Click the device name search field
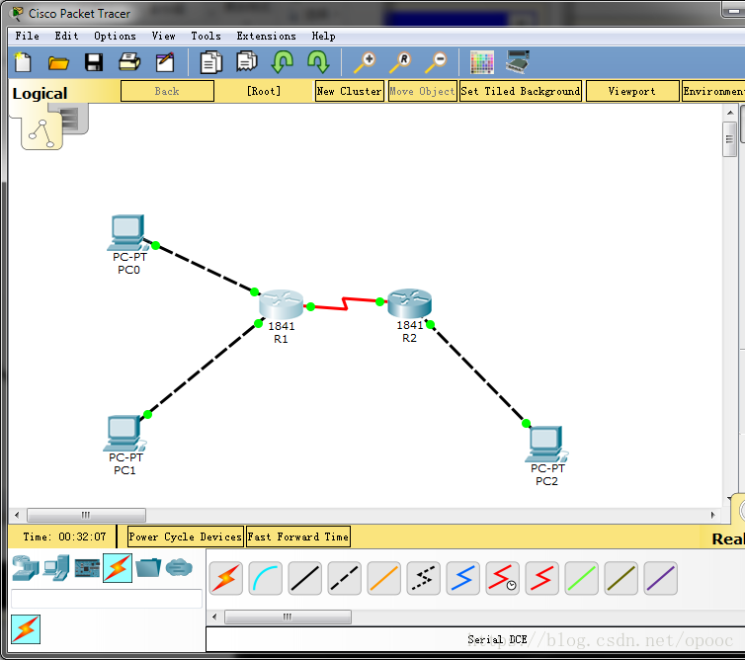Screen dimensions: 745x660 pyautogui.click(x=107, y=599)
